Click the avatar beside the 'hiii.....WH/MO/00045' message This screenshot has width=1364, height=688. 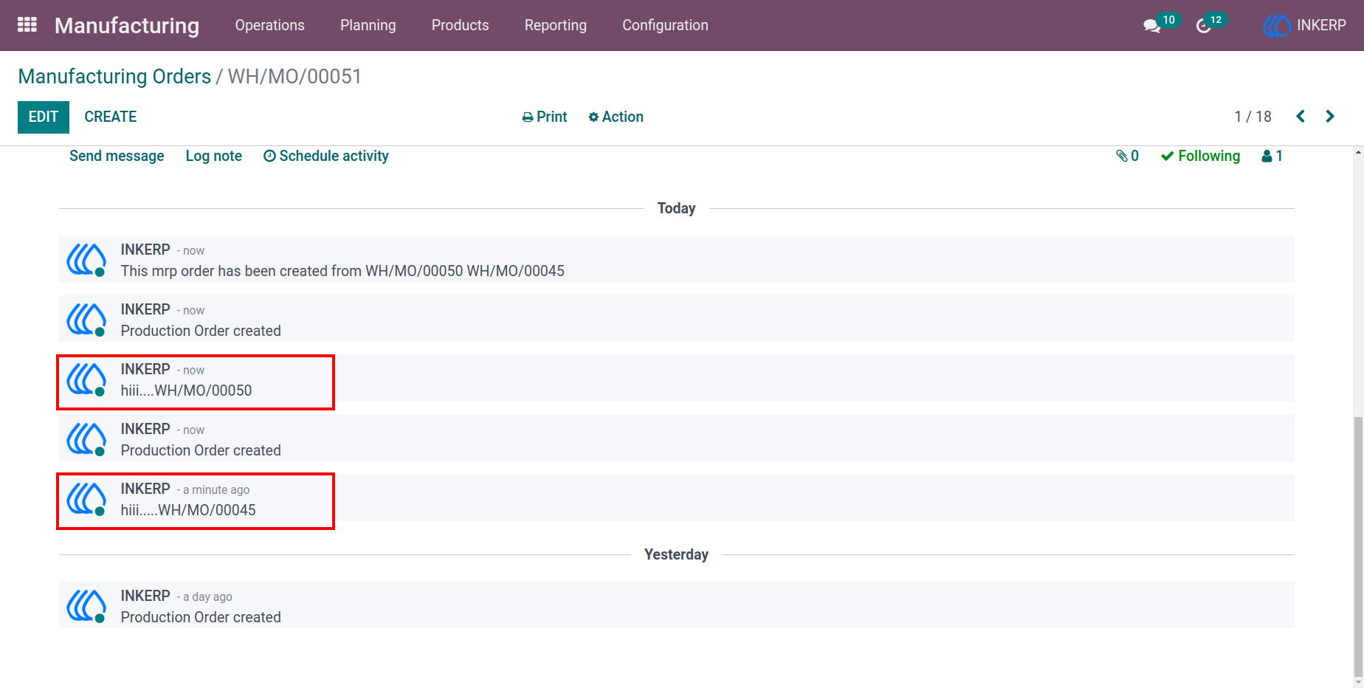(86, 498)
